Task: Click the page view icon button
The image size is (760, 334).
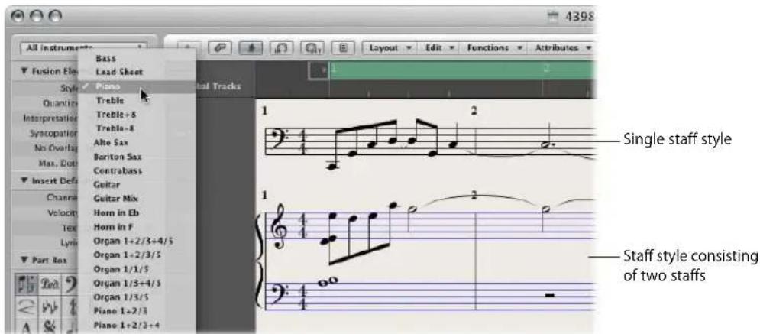Action: tap(344, 48)
